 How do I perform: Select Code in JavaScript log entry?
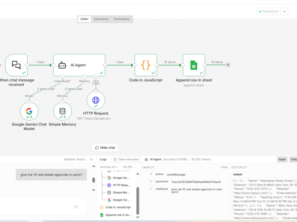coord(115,207)
